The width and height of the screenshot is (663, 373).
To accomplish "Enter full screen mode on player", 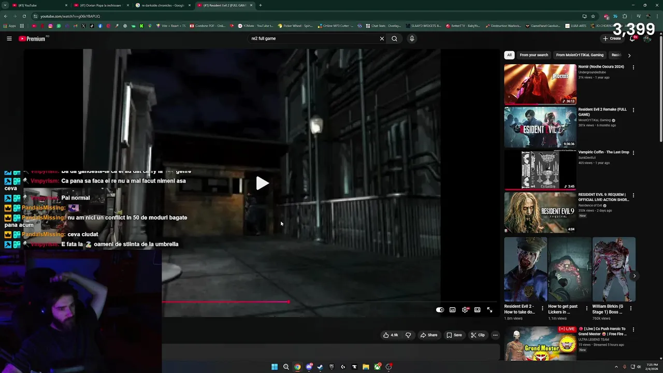I will point(489,310).
